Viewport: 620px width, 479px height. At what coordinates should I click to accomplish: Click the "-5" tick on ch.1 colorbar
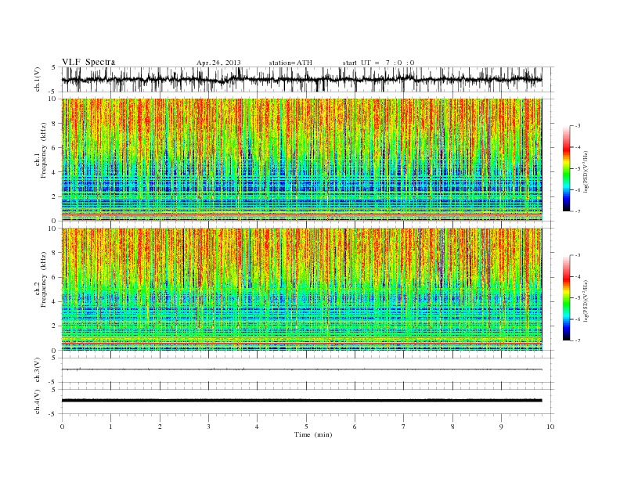tap(577, 169)
